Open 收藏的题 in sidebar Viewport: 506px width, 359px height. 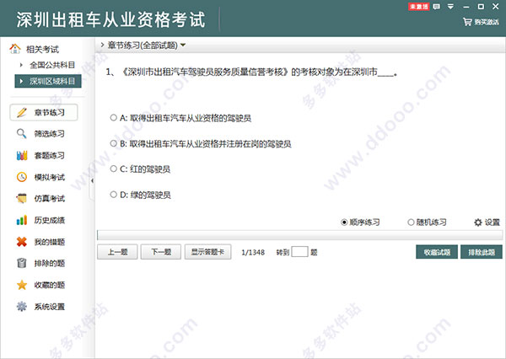coord(50,285)
